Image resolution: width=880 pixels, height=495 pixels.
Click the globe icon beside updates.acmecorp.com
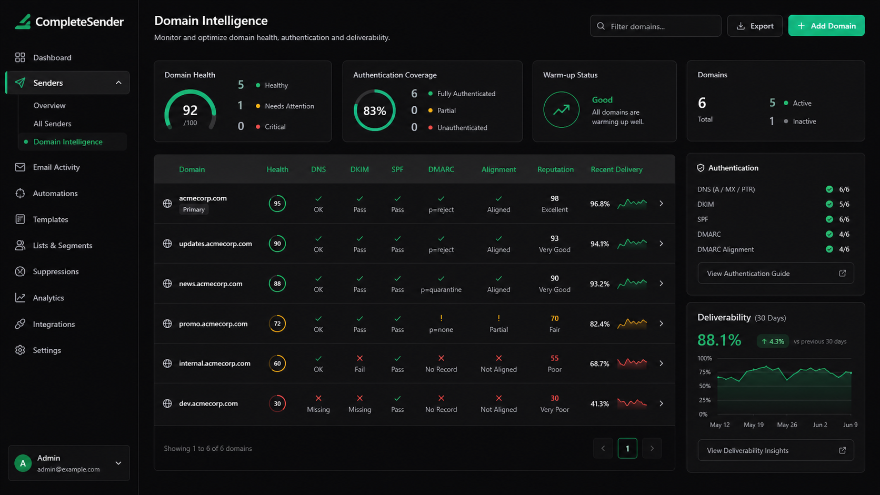[x=167, y=244]
